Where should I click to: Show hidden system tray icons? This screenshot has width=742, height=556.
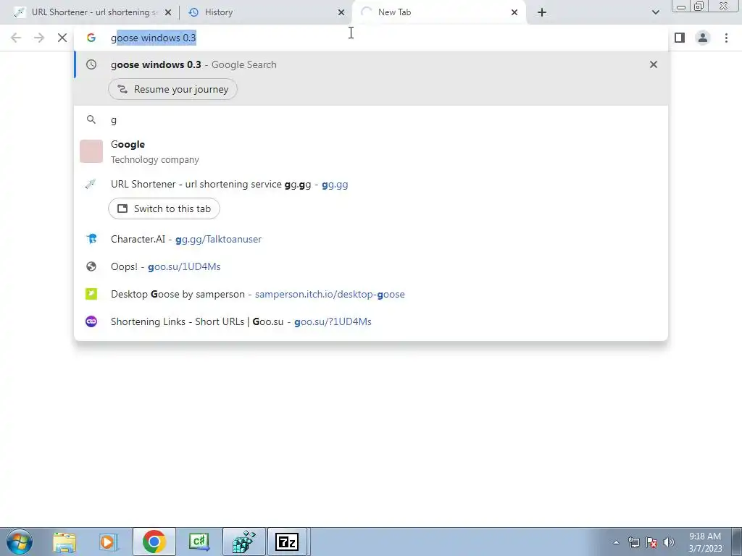click(616, 542)
